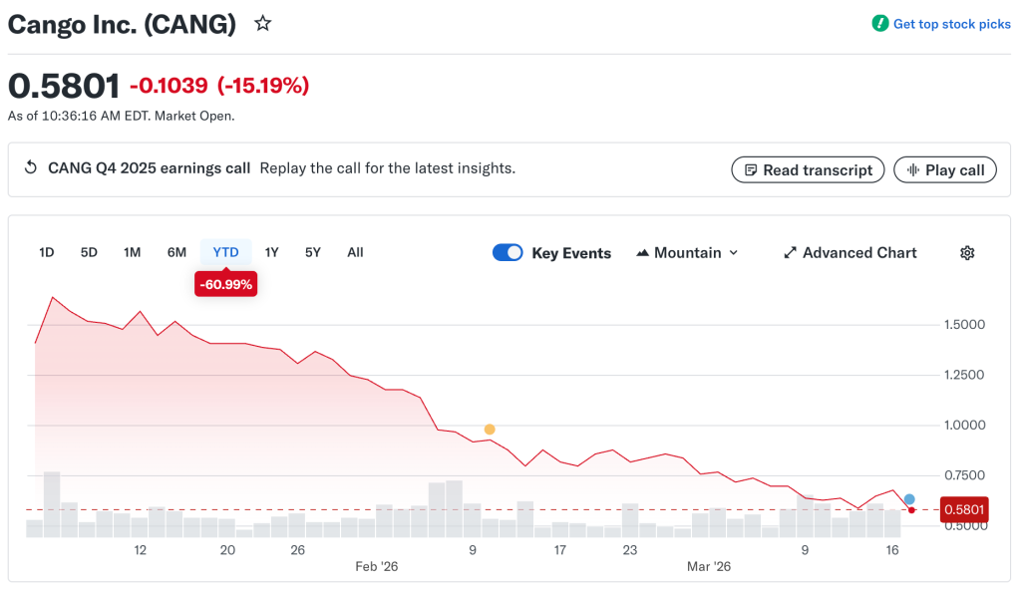Open the Get top stock picks link
The width and height of the screenshot is (1021, 590).
point(951,24)
